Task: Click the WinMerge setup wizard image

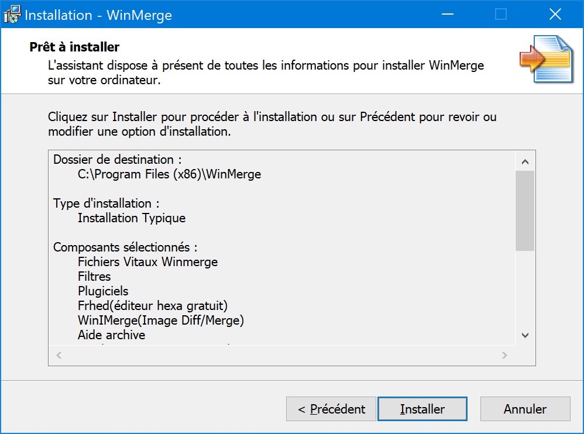Action: pos(547,59)
